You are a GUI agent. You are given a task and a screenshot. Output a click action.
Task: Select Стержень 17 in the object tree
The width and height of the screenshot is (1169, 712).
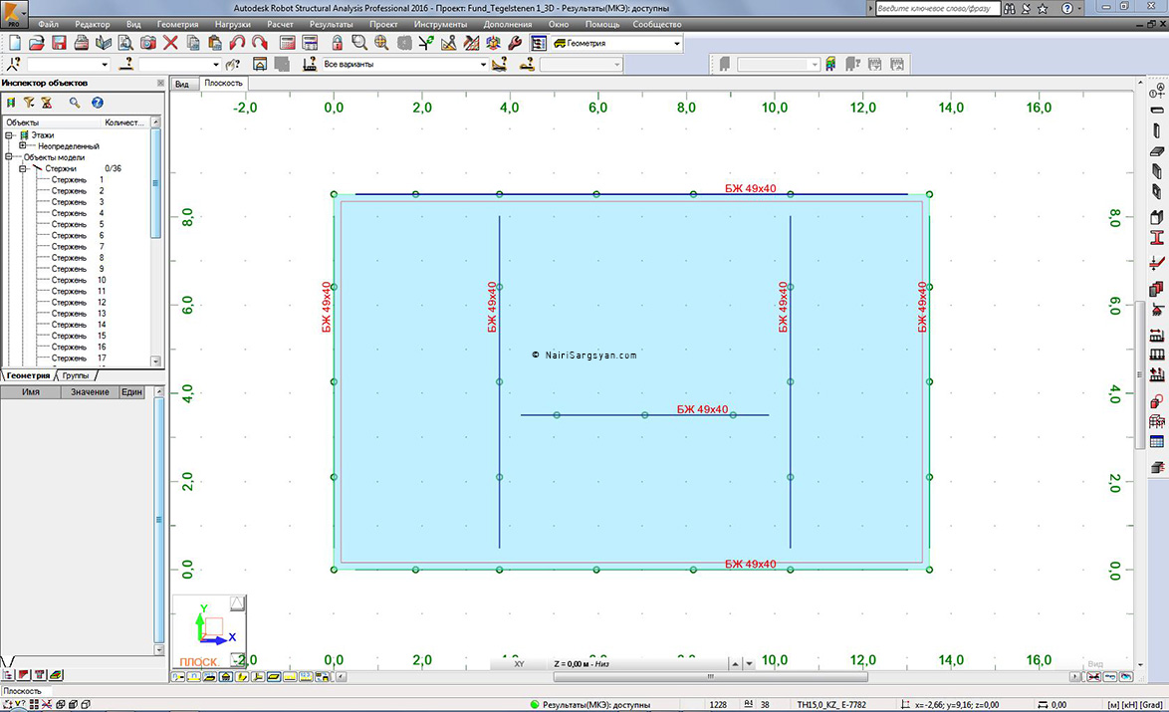(79, 358)
